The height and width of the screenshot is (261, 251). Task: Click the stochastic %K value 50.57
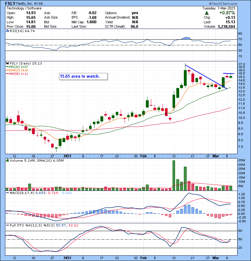[61, 225]
